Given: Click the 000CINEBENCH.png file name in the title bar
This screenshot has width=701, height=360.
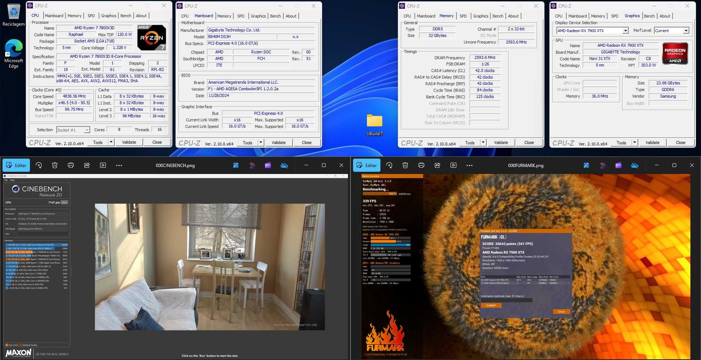Looking at the screenshot, I should (175, 166).
